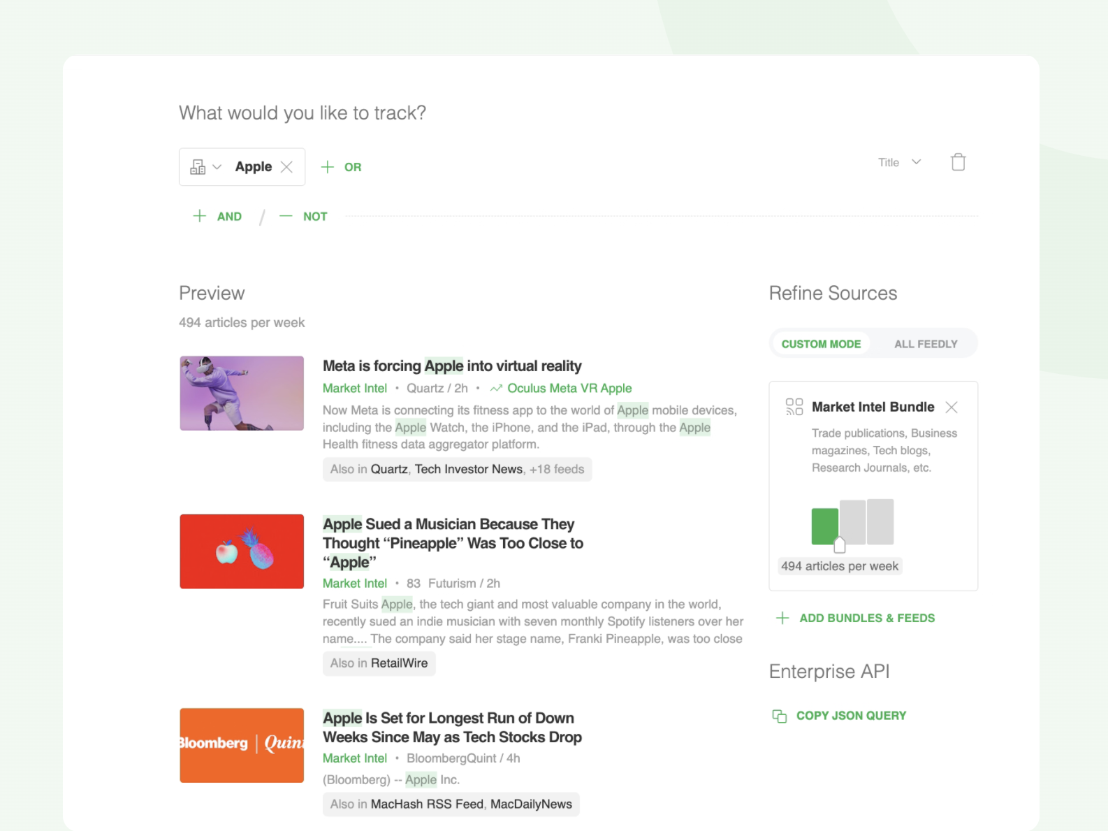The image size is (1108, 831).
Task: Switch to All Feedly sources
Action: tap(926, 344)
